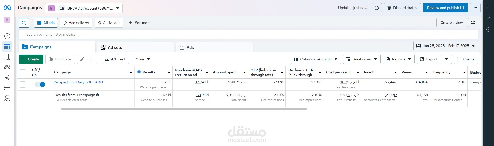Viewport: 494px width, 146px height.
Task: Open the account overview gauge icon in sidebar
Action: click(x=7, y=36)
